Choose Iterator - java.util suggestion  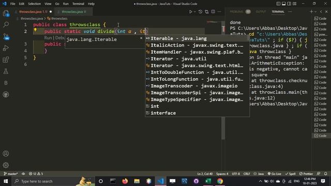[x=197, y=58]
